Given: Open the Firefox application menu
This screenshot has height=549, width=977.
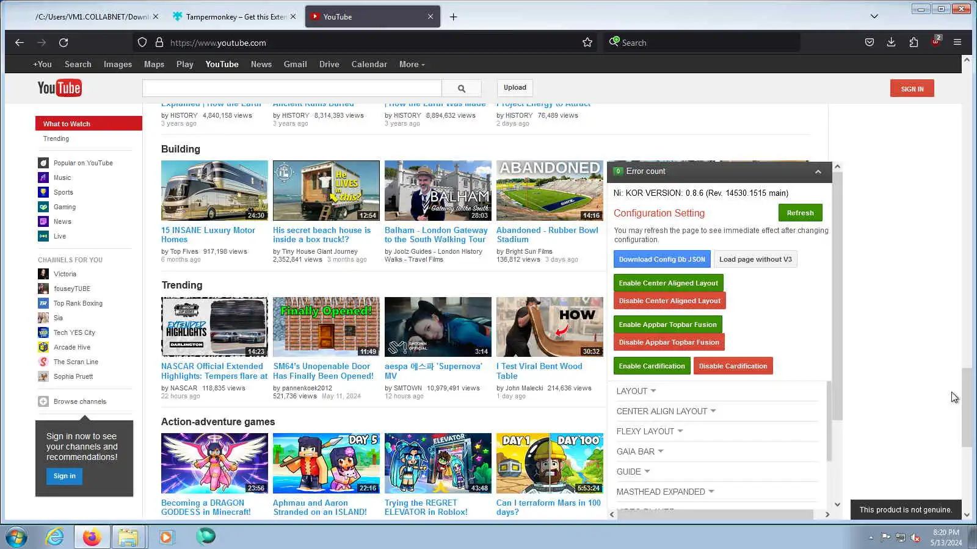Looking at the screenshot, I should click(x=957, y=43).
